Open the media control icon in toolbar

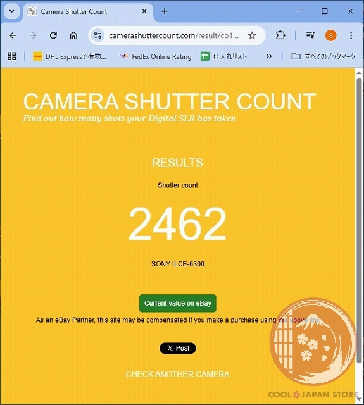310,35
